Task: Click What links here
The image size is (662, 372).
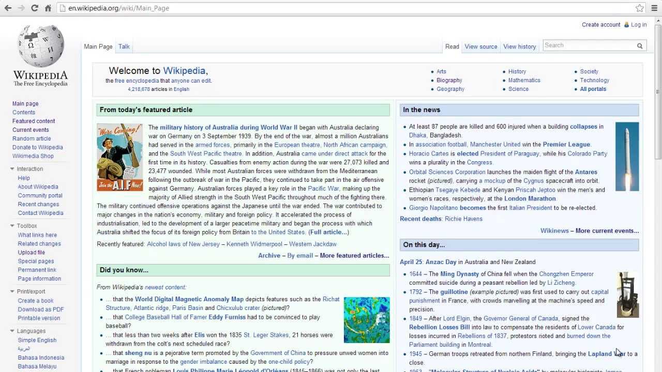Action: [37, 235]
